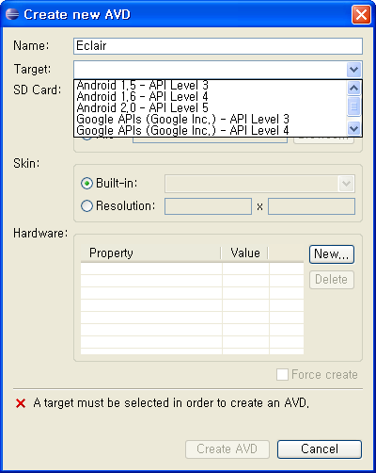Click the Name field containing Eclair
Image resolution: width=376 pixels, height=473 pixels.
(218, 46)
